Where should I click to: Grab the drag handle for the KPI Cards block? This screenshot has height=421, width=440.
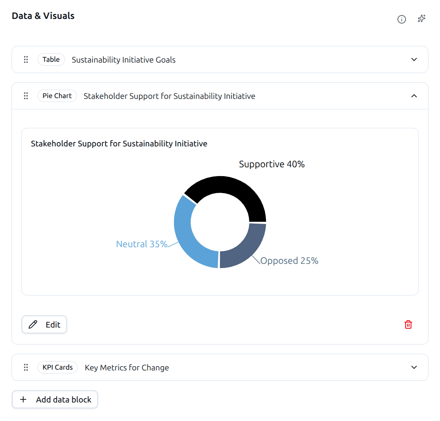tap(26, 367)
